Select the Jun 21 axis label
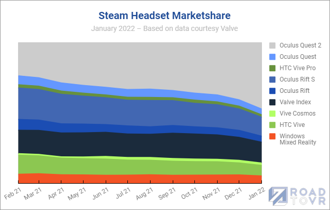This screenshot has width=330, height=210. tap(101, 193)
